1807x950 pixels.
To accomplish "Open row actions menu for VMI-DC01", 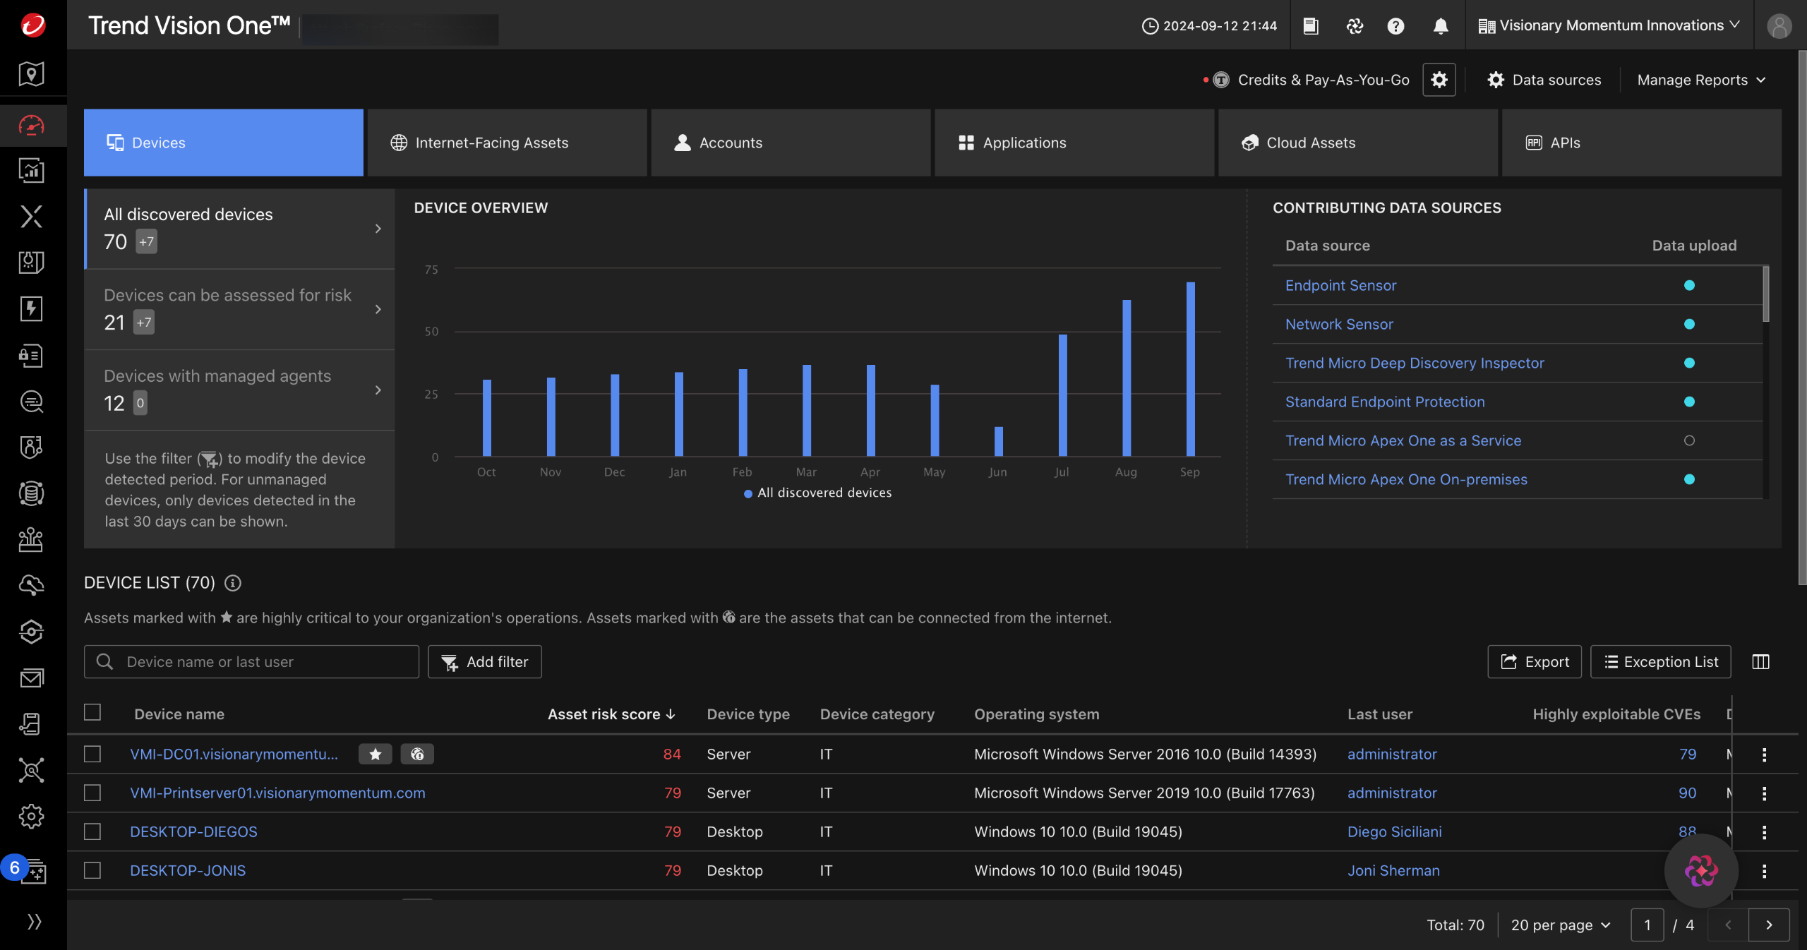I will point(1764,754).
